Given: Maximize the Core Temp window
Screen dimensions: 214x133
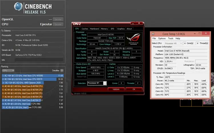Looking at the screenshot, I should click(x=199, y=33).
